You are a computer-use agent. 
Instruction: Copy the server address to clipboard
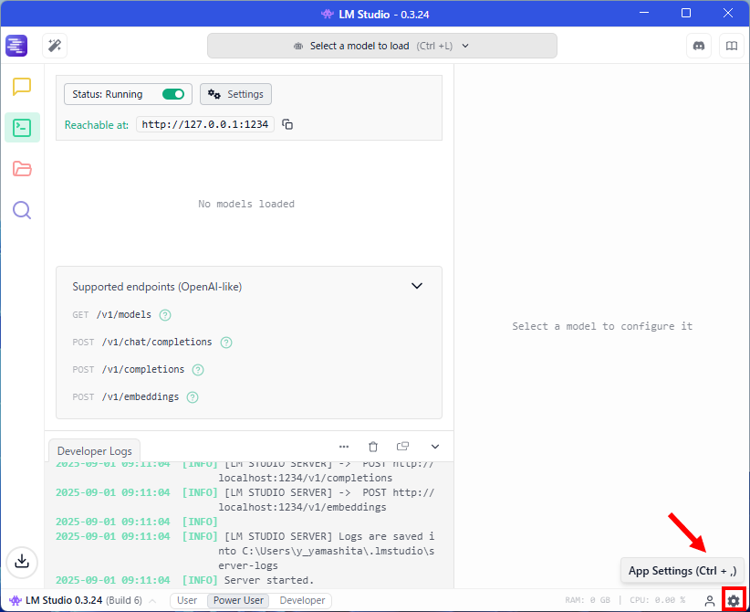pyautogui.click(x=287, y=124)
